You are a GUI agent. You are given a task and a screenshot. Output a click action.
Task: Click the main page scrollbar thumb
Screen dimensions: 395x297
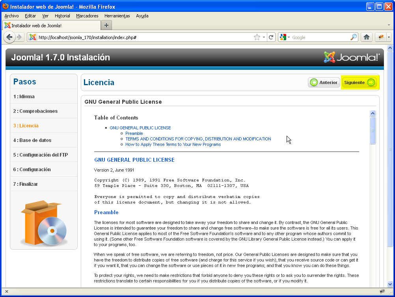(x=390, y=149)
